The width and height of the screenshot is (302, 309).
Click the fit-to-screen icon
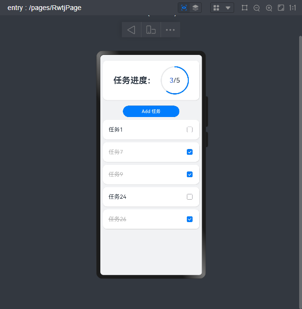(281, 8)
